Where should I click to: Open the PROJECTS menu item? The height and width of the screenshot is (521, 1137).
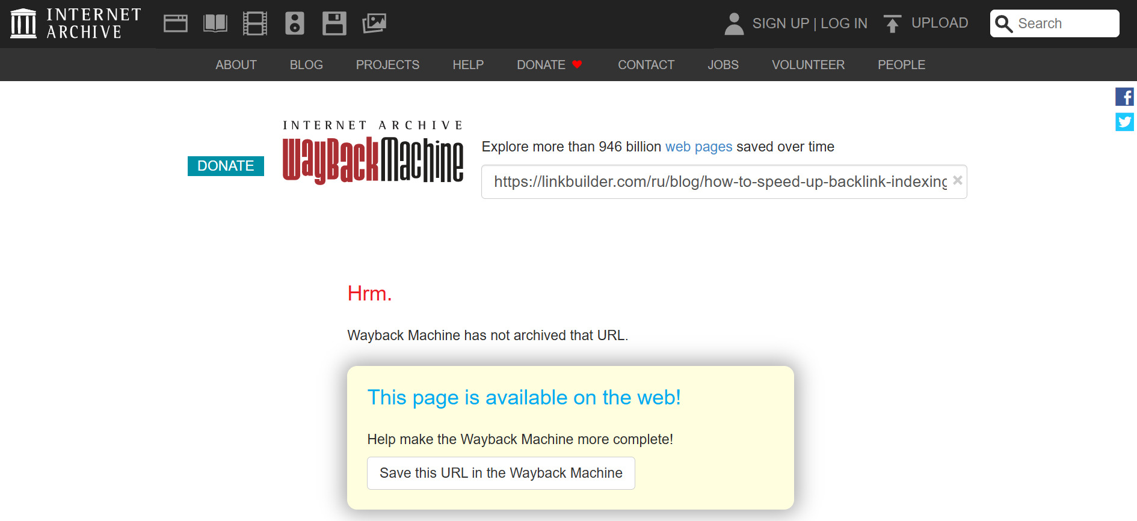point(387,65)
